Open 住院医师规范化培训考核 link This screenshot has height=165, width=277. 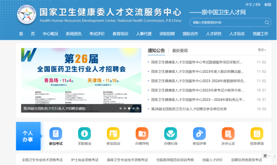pyautogui.click(x=175, y=160)
